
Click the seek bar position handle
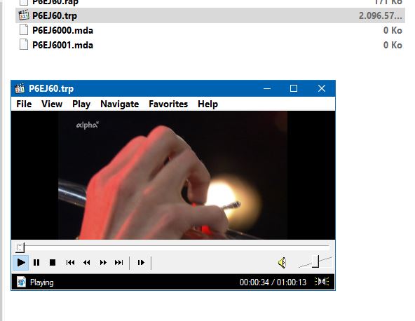pos(20,248)
